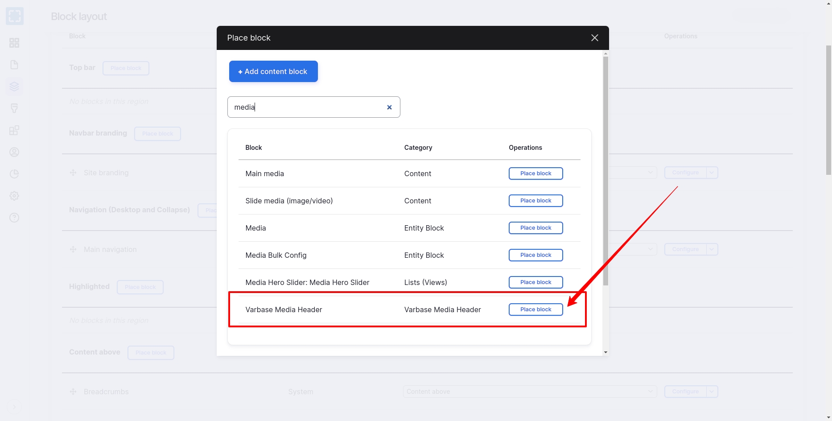Viewport: 832px width, 421px height.
Task: Click the dialog's vertical scrollbar
Action: point(605,169)
